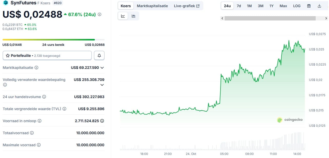Expand Volledig verwaterde waardebepaling details

point(102,85)
